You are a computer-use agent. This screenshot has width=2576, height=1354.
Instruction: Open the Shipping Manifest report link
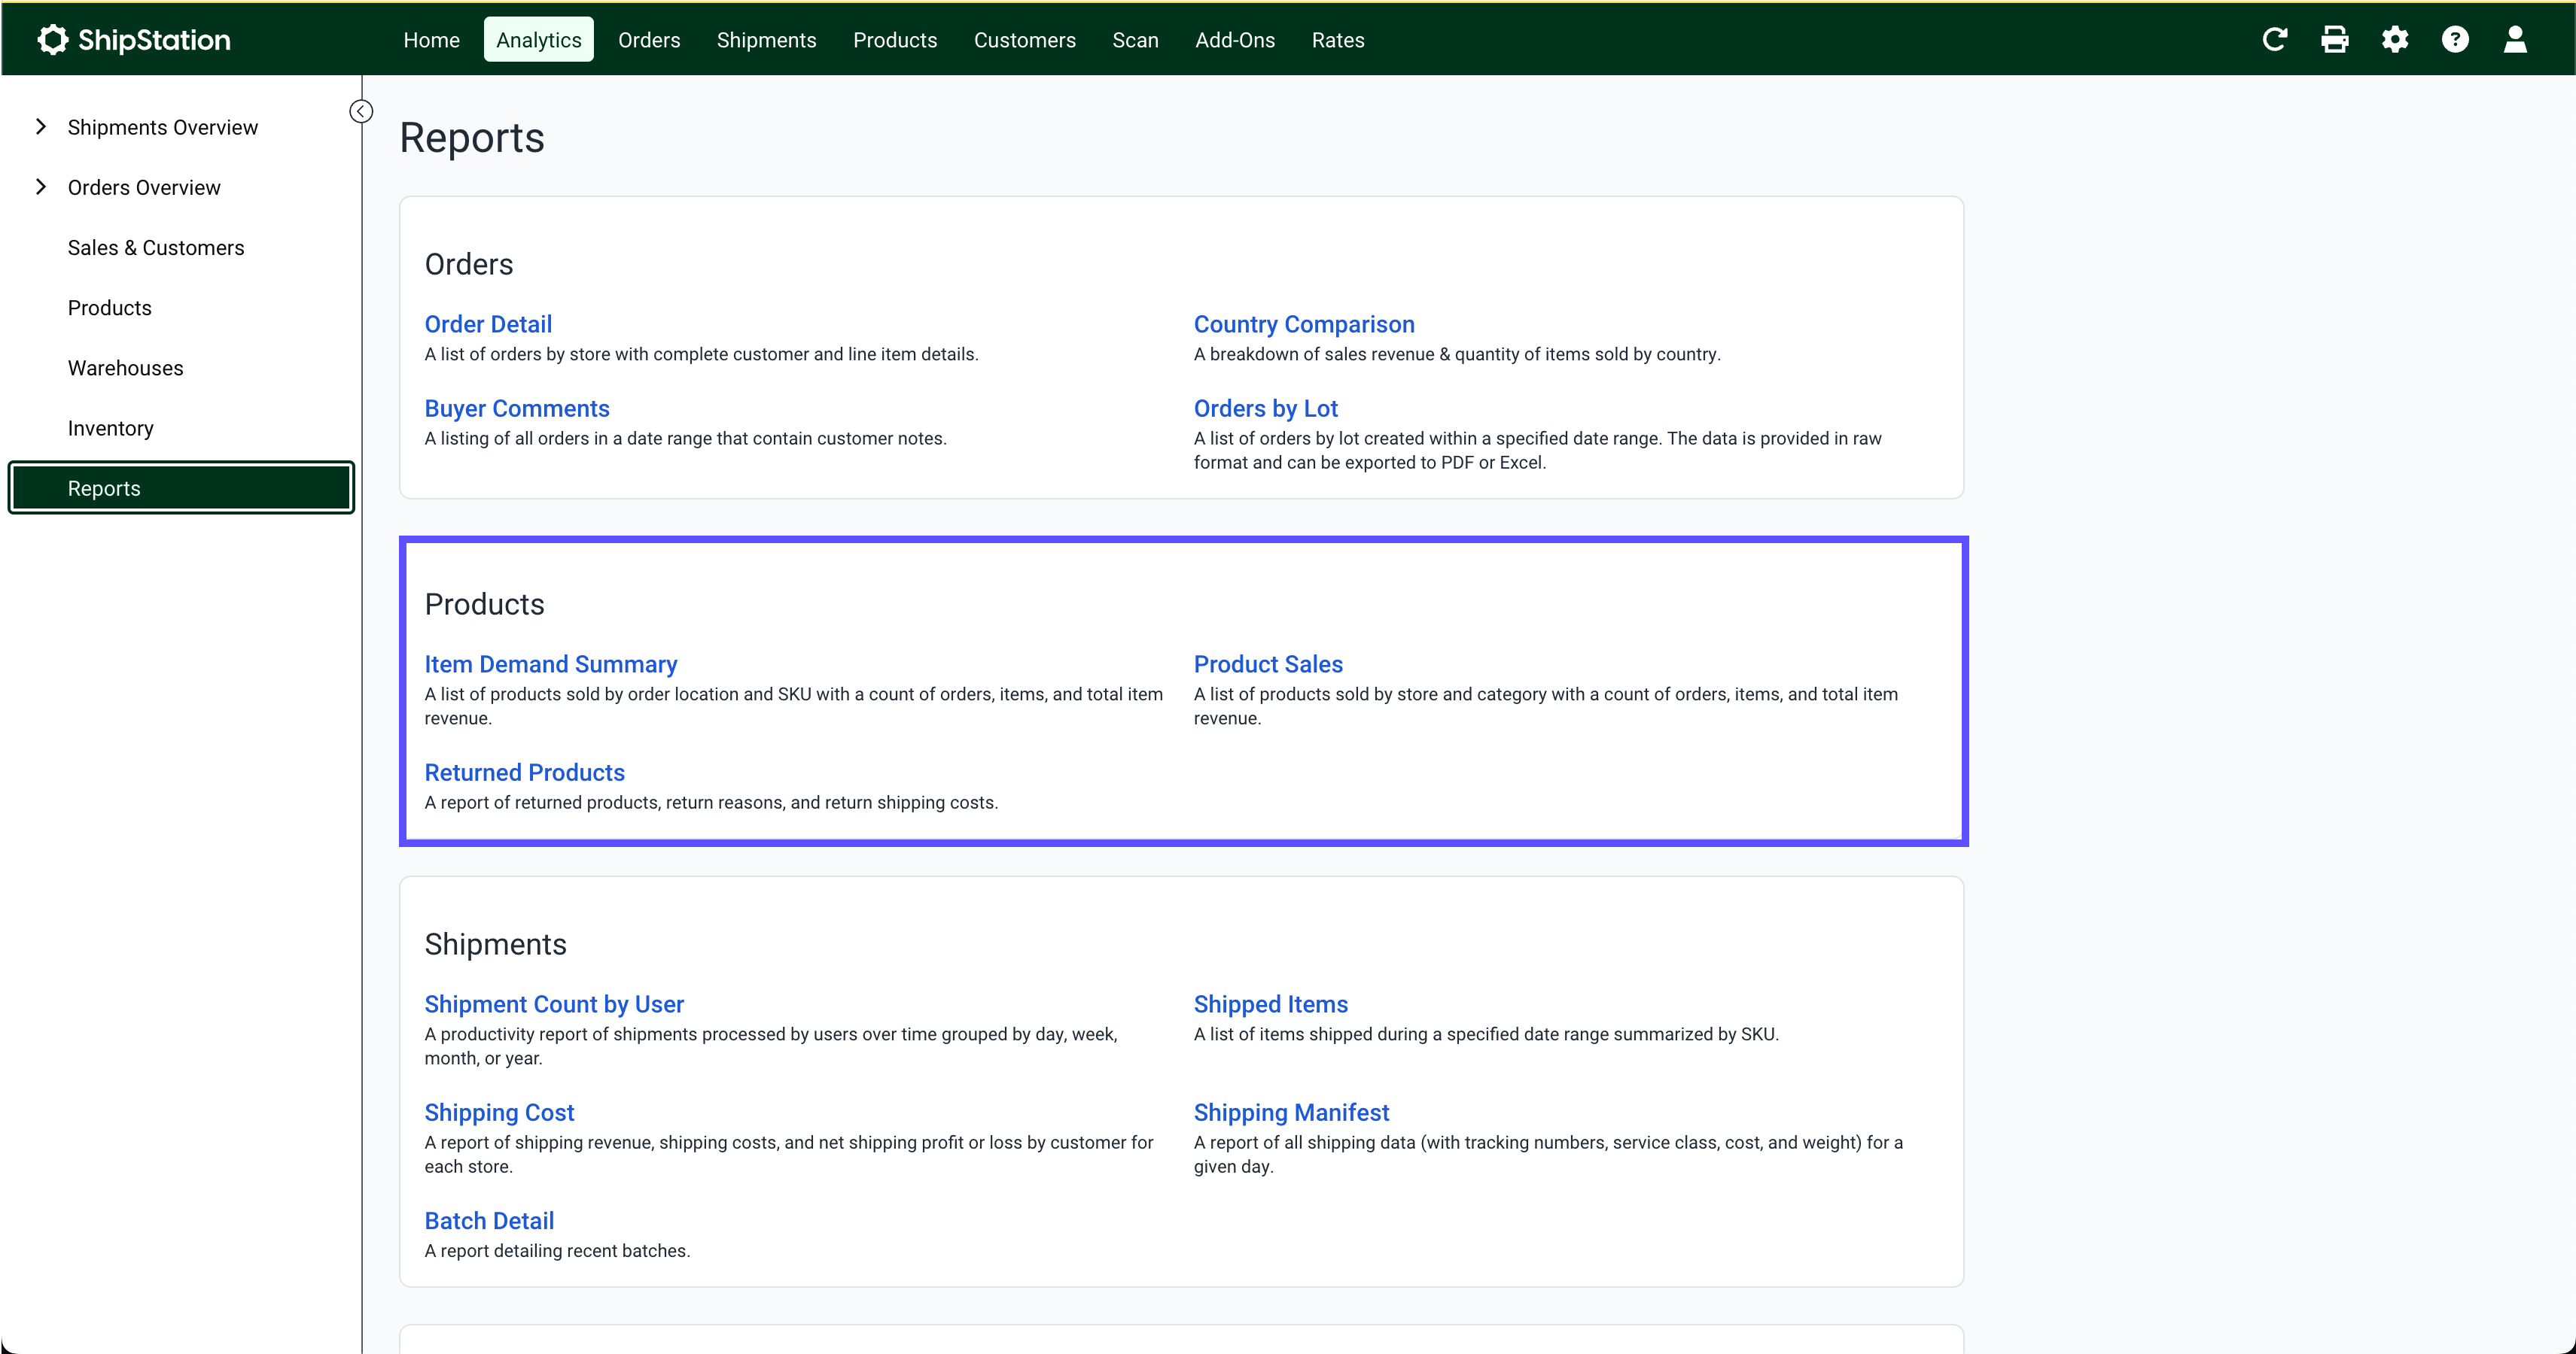point(1291,1113)
